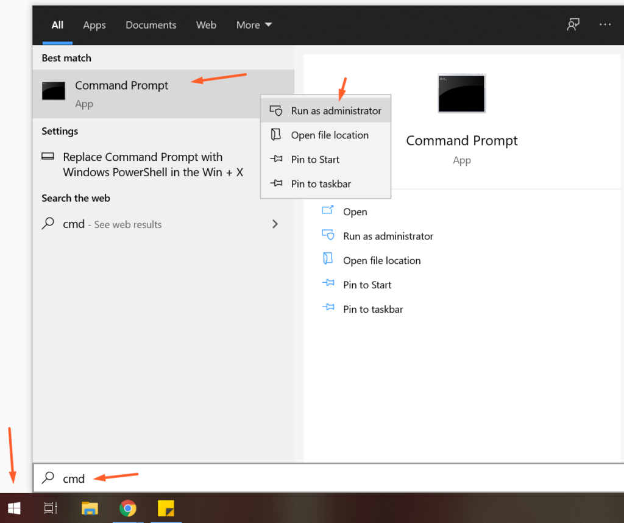Choose Open file location in context menu
624x523 pixels.
click(325, 135)
